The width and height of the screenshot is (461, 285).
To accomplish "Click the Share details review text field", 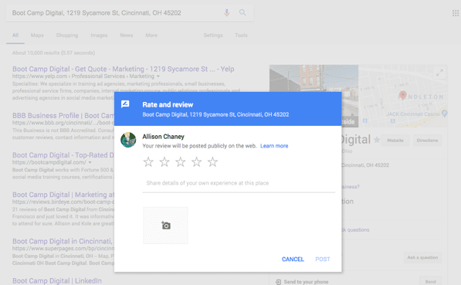I will coord(239,183).
